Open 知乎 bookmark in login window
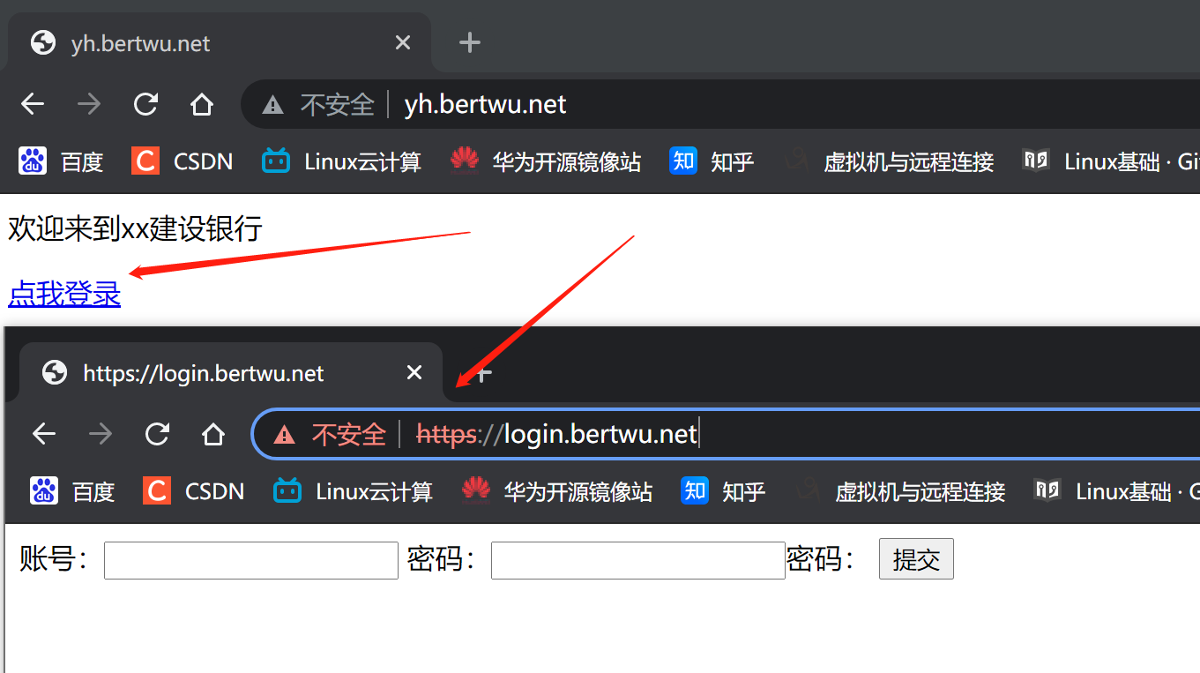The width and height of the screenshot is (1200, 673). click(723, 491)
